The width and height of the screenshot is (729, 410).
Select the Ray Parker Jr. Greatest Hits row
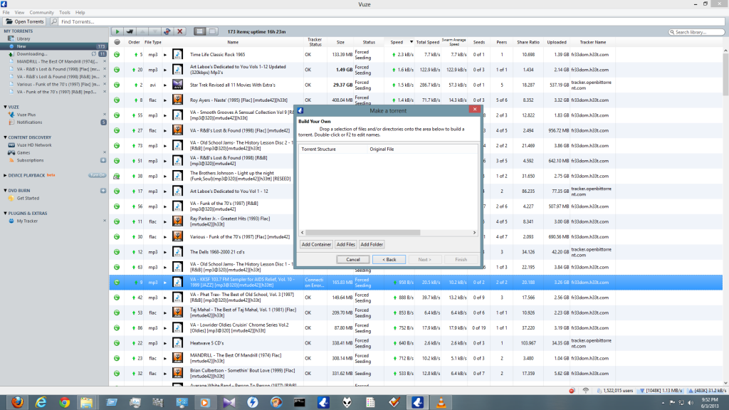(x=416, y=221)
